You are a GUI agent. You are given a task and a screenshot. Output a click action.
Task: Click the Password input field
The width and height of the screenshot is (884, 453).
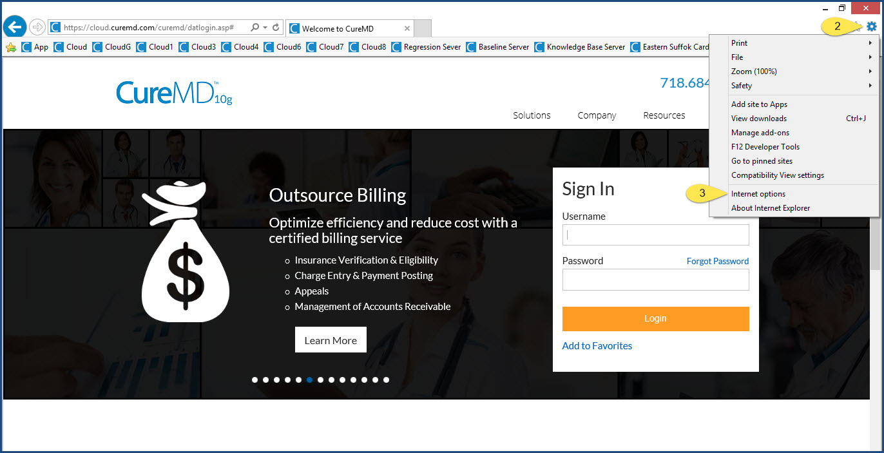pyautogui.click(x=655, y=280)
